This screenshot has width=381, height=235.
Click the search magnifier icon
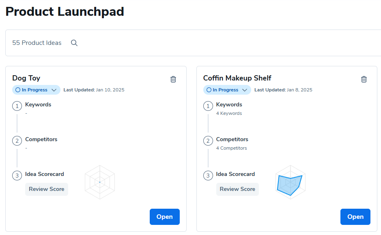tap(74, 43)
